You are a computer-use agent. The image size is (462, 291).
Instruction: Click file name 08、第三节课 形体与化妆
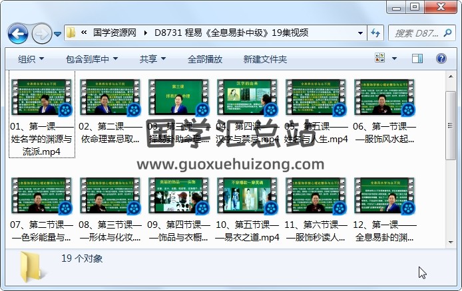coord(111,231)
